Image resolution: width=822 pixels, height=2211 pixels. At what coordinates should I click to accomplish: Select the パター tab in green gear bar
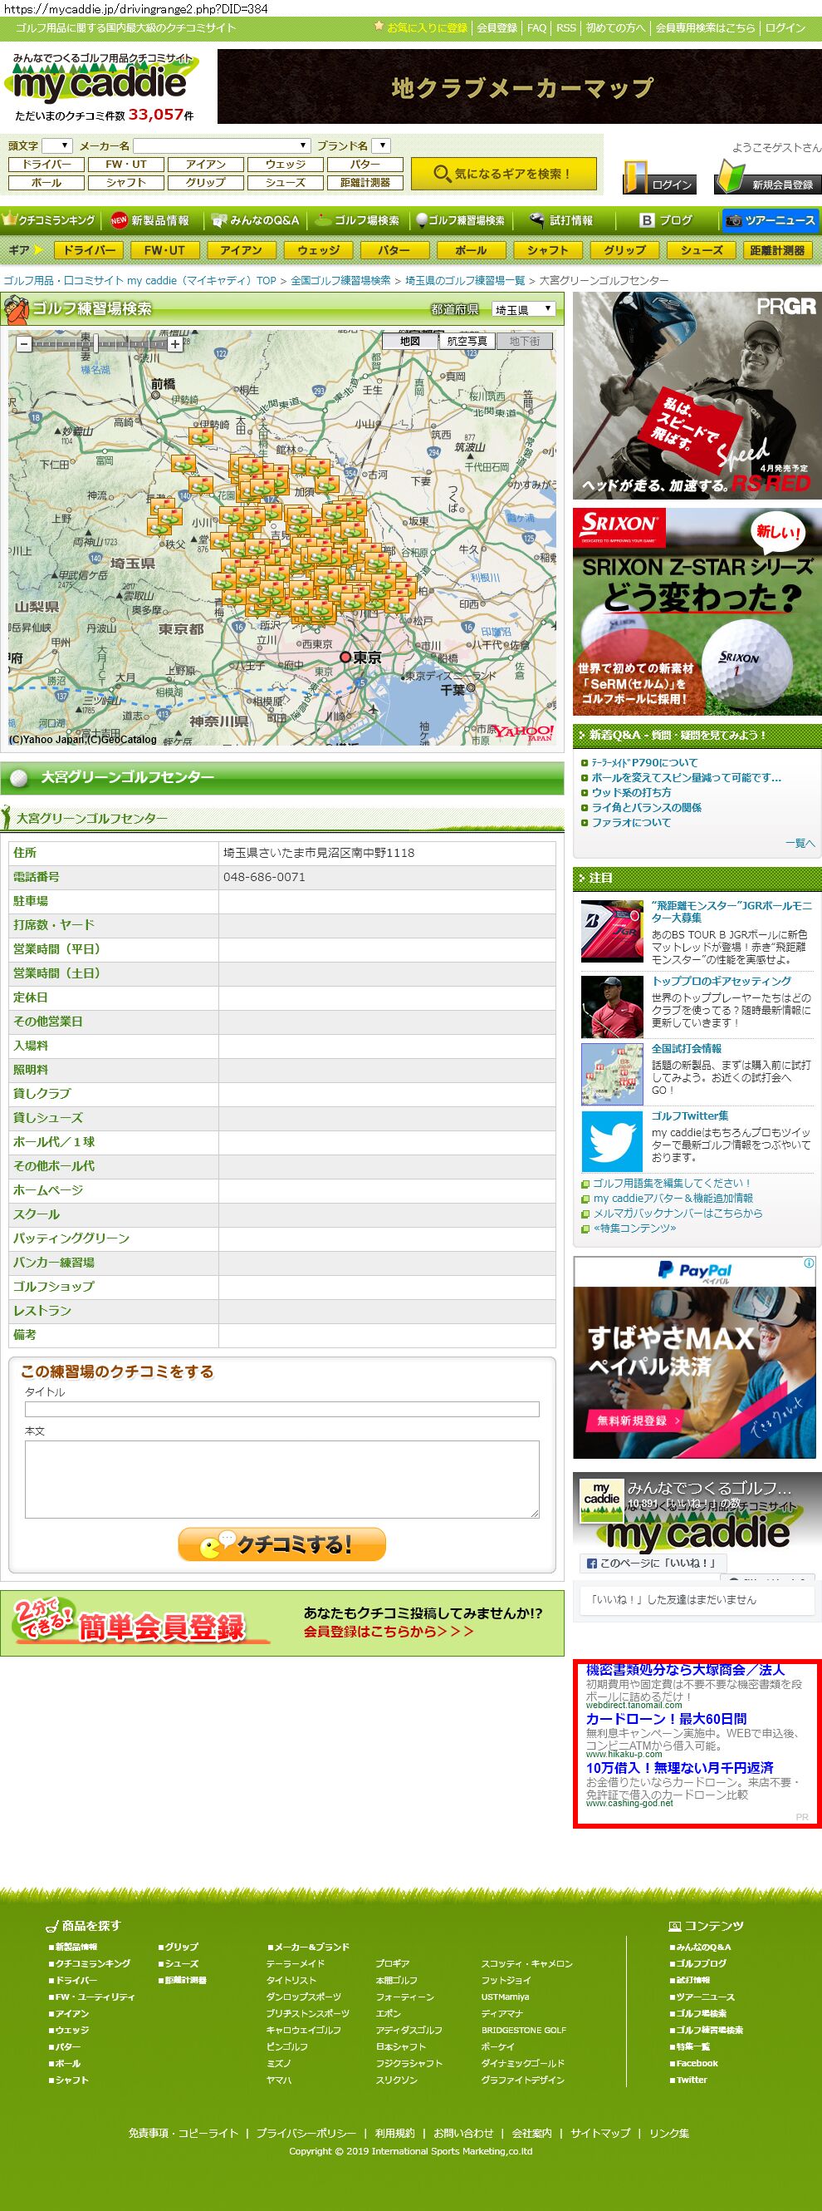(394, 251)
